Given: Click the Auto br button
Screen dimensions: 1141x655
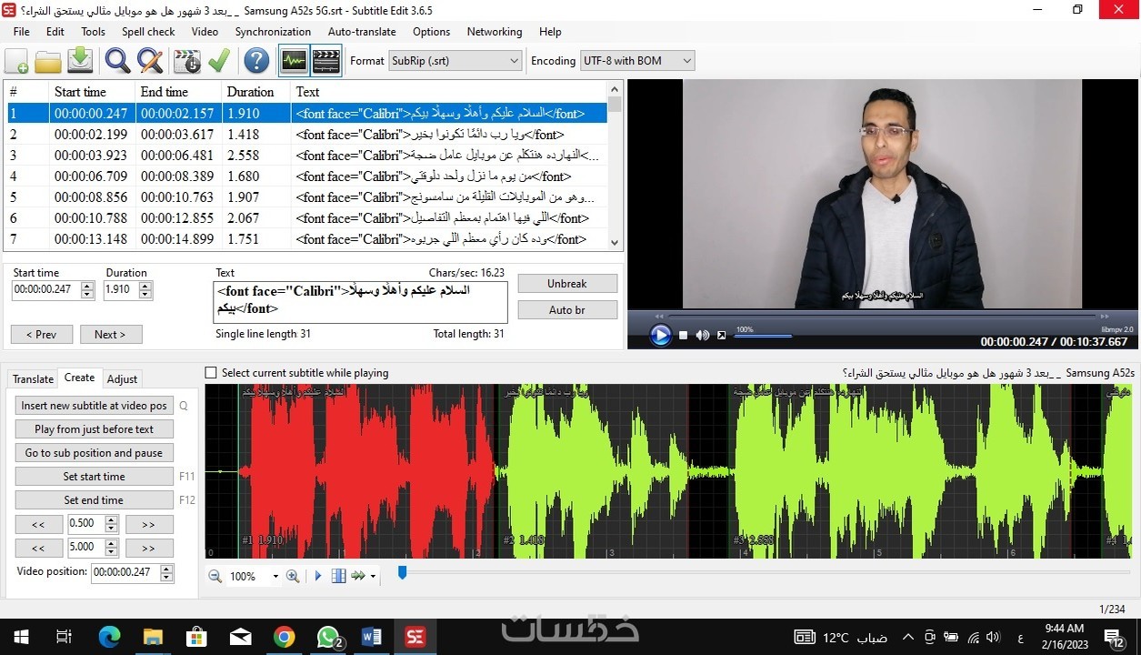Looking at the screenshot, I should tap(567, 310).
